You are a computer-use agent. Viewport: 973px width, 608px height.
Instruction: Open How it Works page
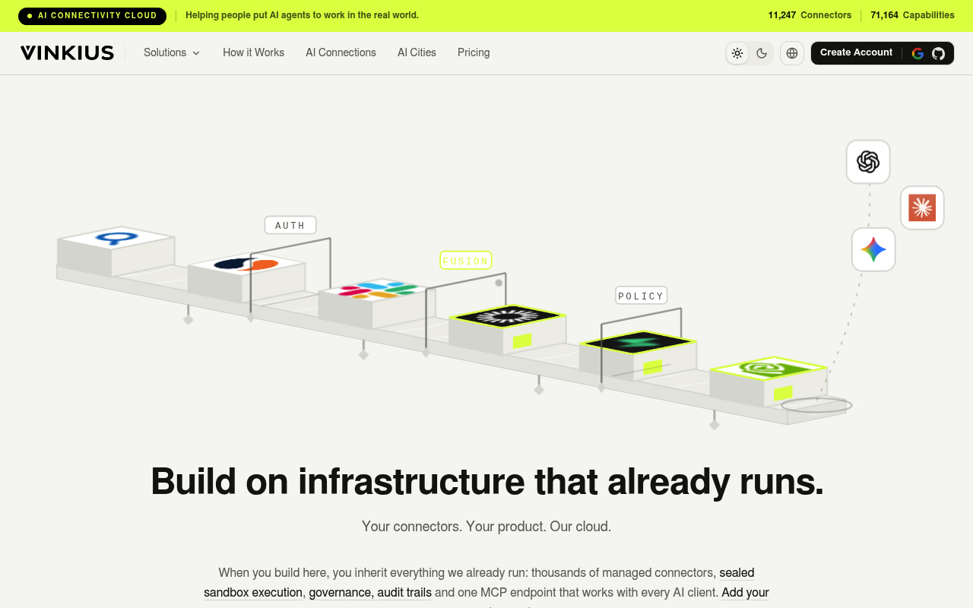(253, 52)
